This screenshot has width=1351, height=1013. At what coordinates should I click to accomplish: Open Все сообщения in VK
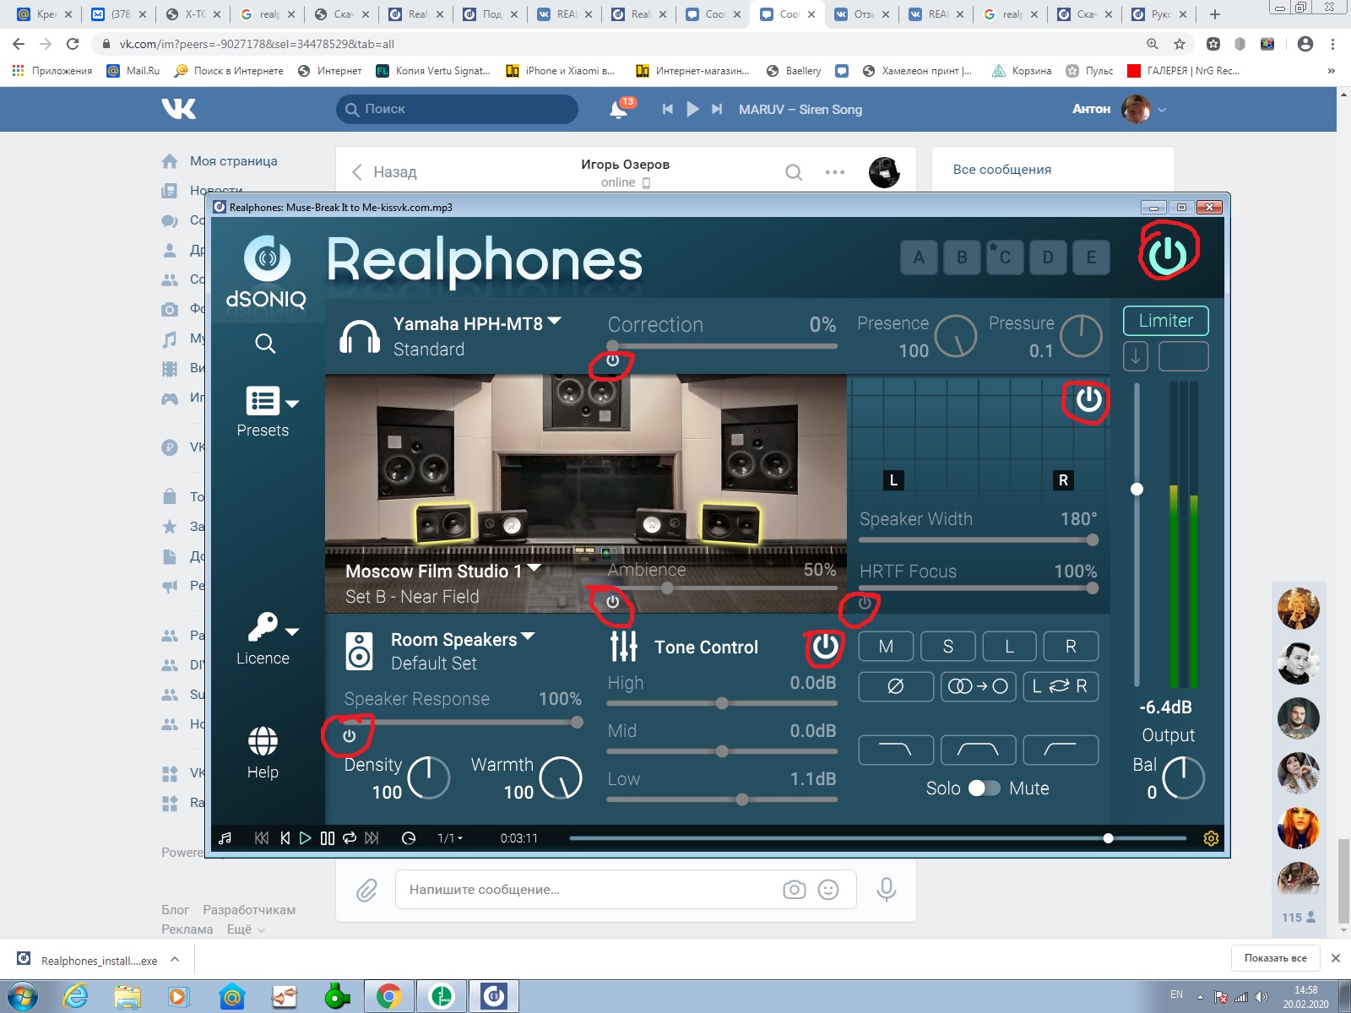(1002, 170)
